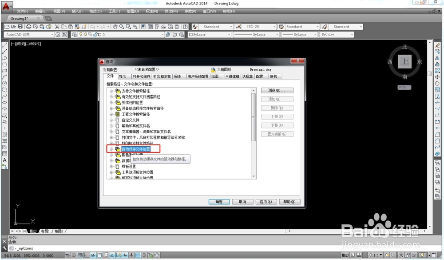Click the Table Style icon
The width and height of the screenshot is (444, 260).
pos(281,27)
